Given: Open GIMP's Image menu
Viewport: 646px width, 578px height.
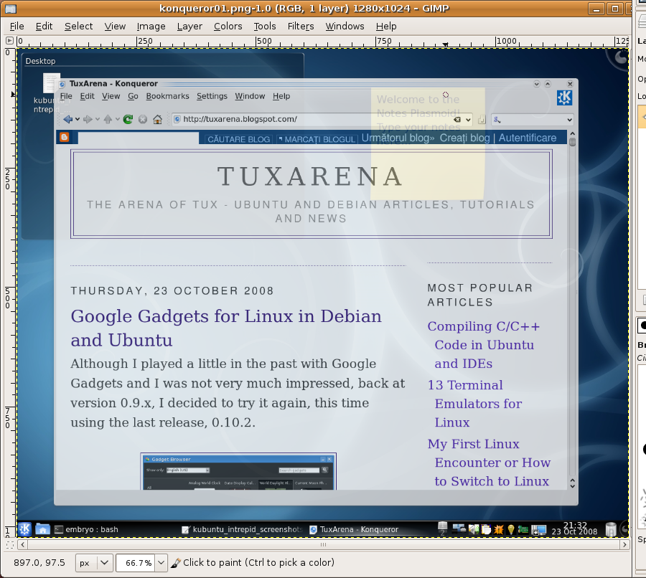Looking at the screenshot, I should pyautogui.click(x=151, y=27).
